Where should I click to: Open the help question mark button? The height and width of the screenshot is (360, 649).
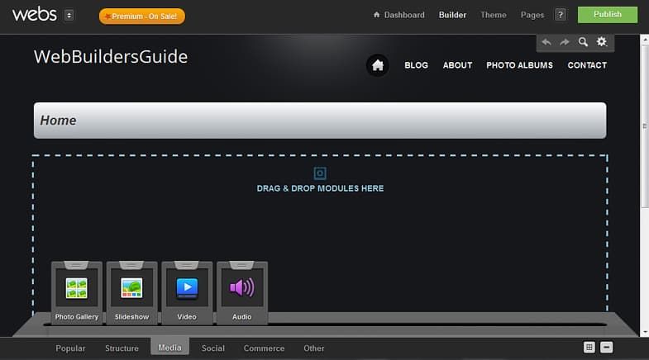[x=561, y=15]
